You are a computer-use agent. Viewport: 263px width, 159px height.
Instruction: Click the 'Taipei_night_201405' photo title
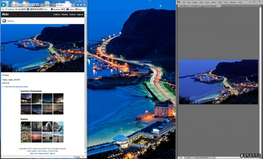click(11, 80)
